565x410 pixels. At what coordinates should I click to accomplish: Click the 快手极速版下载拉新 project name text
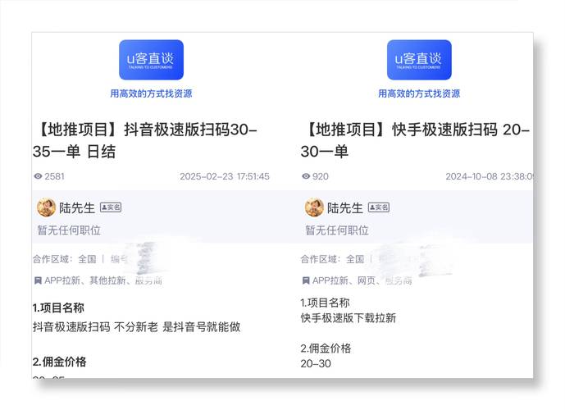pyautogui.click(x=348, y=317)
